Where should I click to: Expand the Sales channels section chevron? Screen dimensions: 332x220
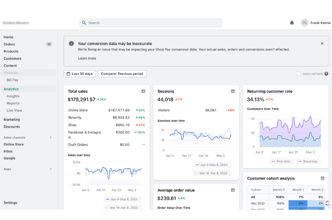pyautogui.click(x=51, y=137)
